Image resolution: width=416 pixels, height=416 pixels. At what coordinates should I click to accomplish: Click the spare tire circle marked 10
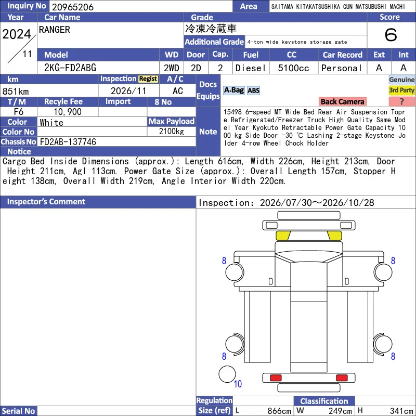tap(227, 374)
